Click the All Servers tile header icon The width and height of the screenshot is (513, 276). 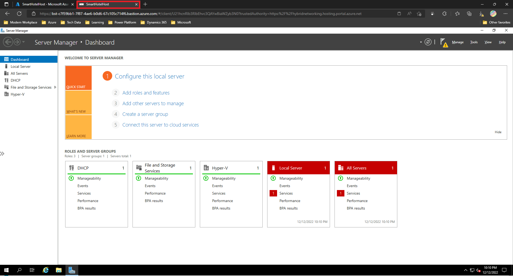click(341, 168)
